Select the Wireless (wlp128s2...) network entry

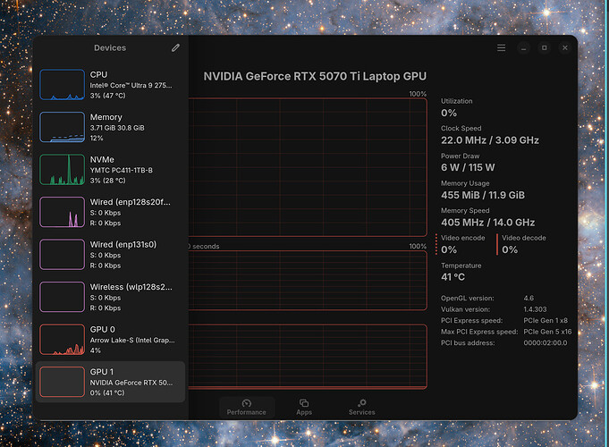point(110,297)
